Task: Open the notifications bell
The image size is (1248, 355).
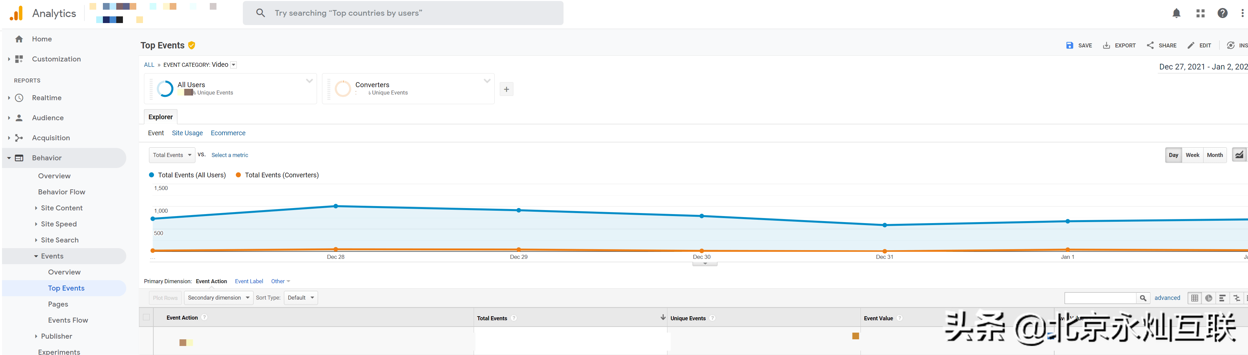Action: 1176,14
